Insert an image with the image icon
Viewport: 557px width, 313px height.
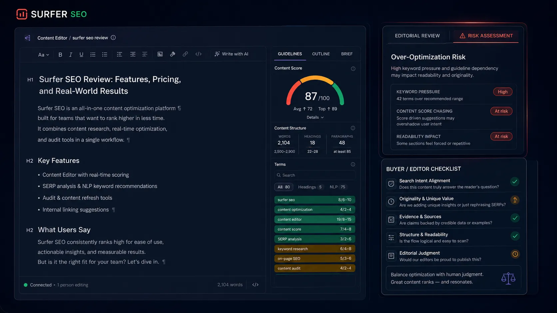coord(160,54)
